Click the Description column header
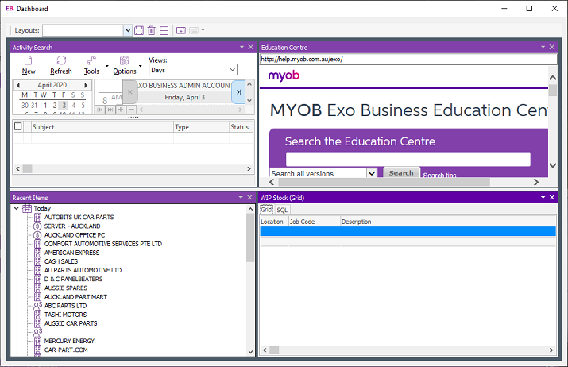Screen dimensions: 568x367 [448, 222]
